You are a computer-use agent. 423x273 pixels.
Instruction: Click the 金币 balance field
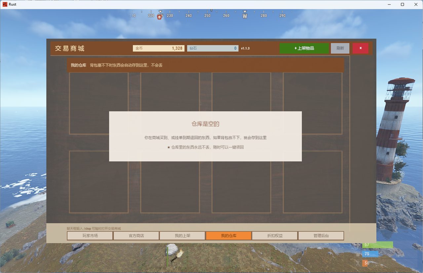coord(159,48)
